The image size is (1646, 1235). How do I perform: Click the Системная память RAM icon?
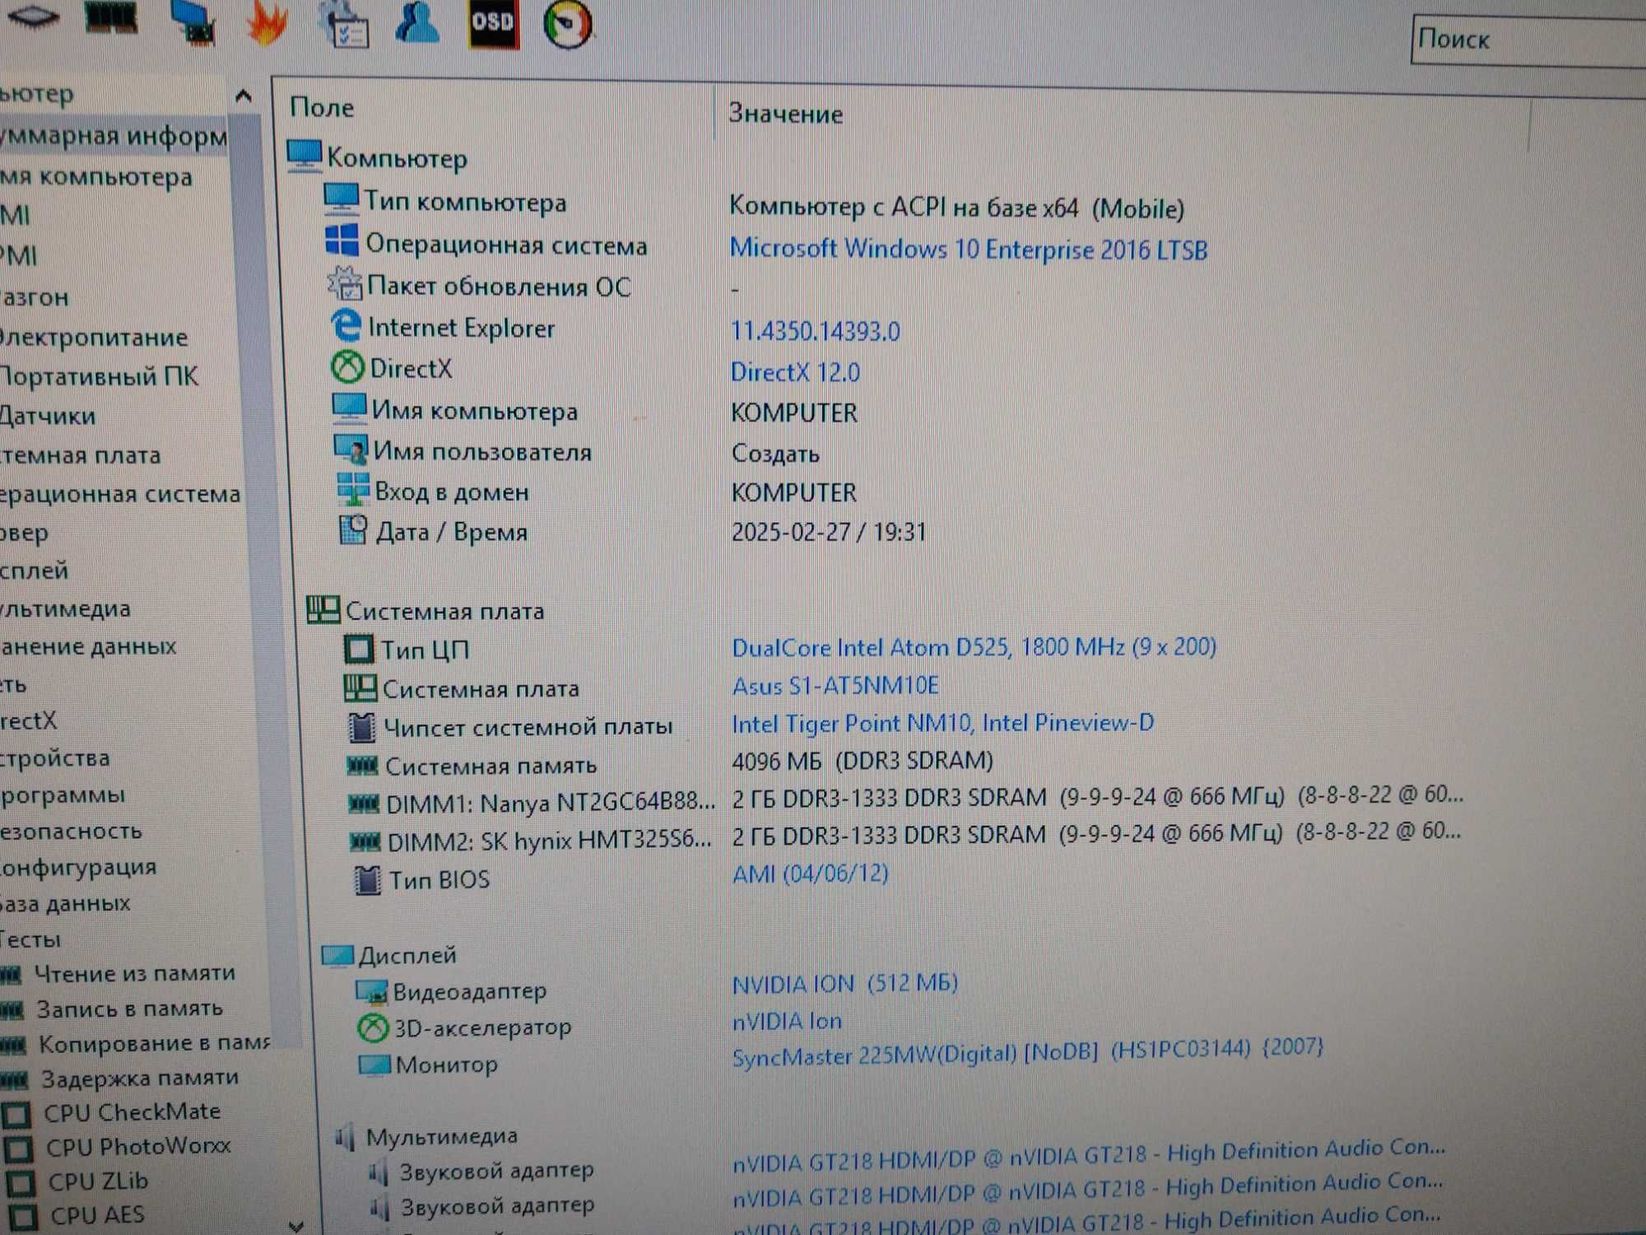(362, 766)
